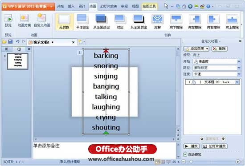Open the new document dropdown arrow
Image resolution: width=245 pixels, height=166 pixels.
click(84, 42)
